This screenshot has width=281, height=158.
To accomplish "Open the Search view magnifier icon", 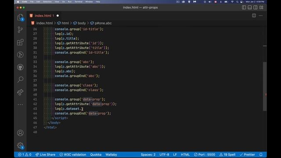I will (20, 79).
